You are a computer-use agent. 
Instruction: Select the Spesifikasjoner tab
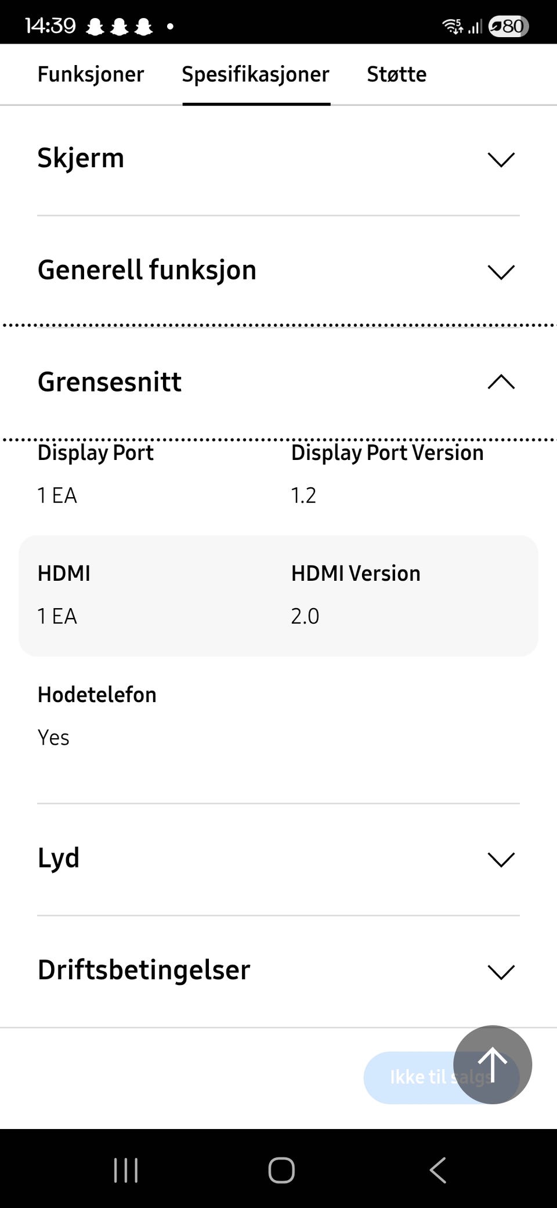coord(255,74)
